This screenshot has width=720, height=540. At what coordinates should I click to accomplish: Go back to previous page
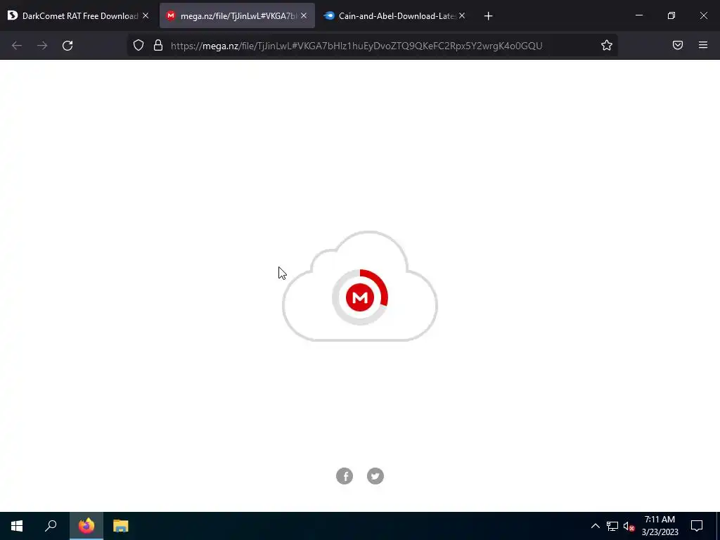[x=17, y=46]
